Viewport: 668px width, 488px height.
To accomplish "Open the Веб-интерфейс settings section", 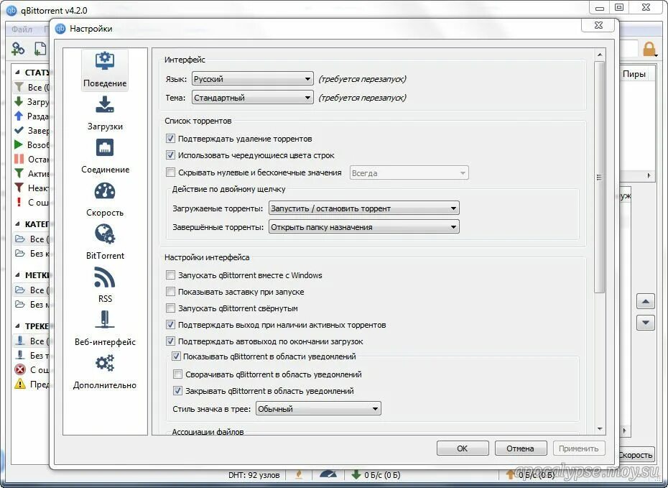I will tap(105, 328).
